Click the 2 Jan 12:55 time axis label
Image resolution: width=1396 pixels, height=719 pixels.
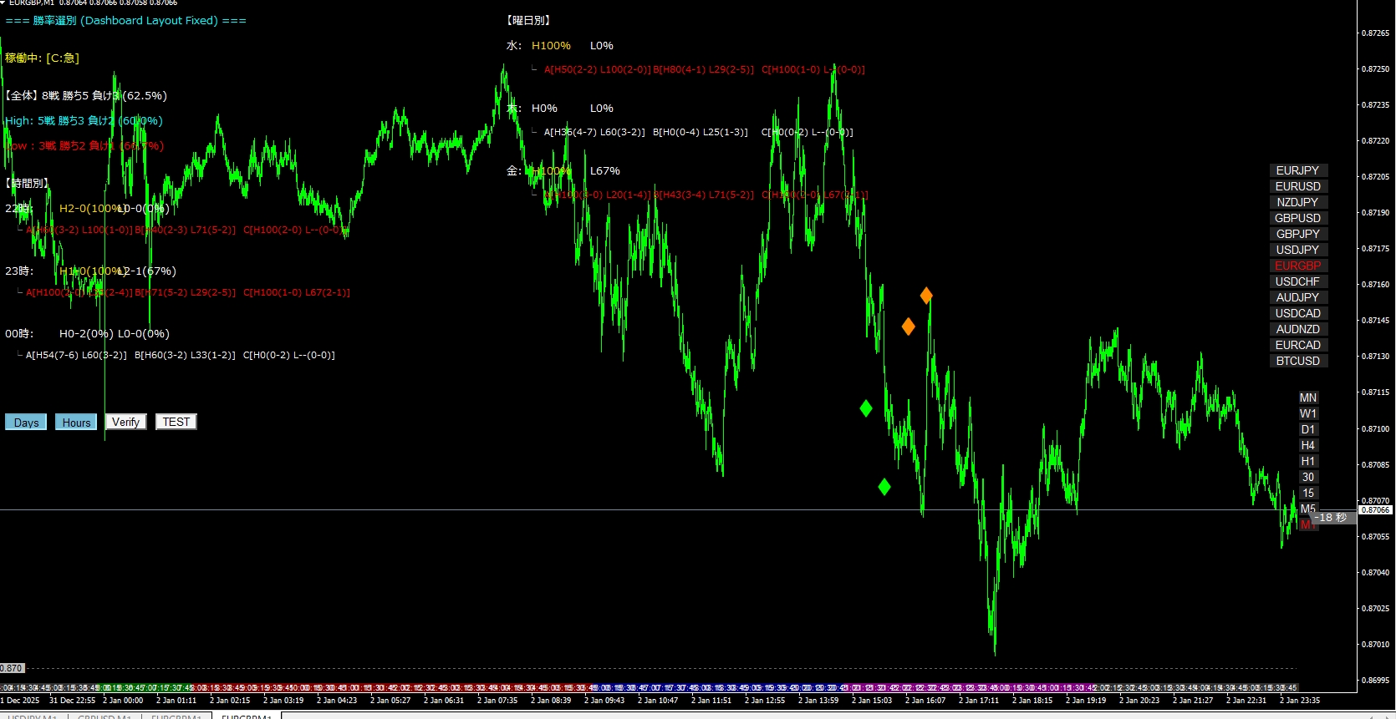[x=765, y=701]
